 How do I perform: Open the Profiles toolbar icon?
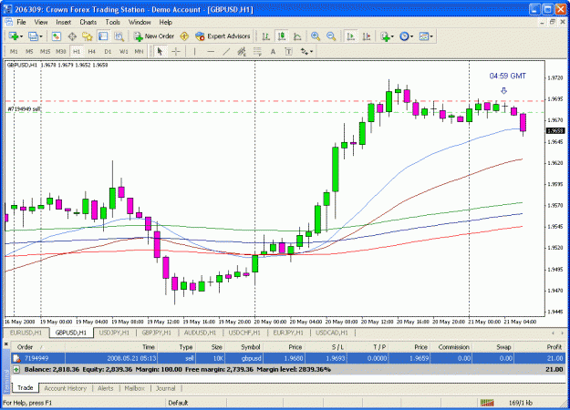[33, 36]
